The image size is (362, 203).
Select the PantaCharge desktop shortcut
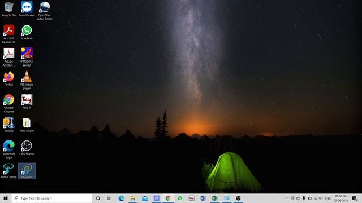[9, 171]
